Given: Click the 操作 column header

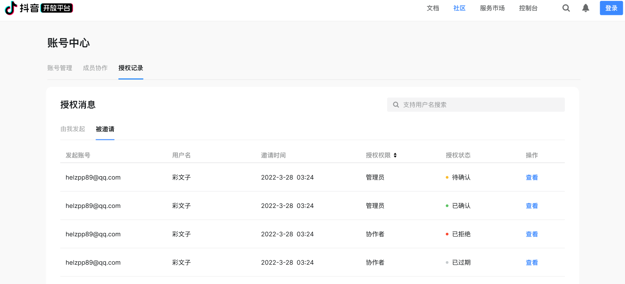Looking at the screenshot, I should [x=532, y=155].
